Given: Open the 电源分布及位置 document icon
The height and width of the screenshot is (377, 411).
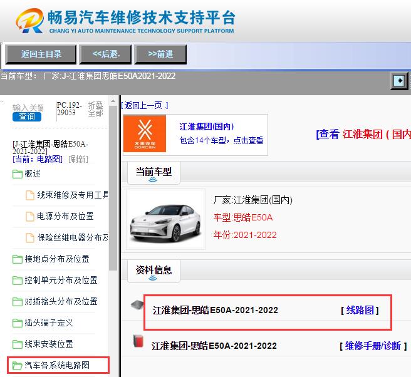Looking at the screenshot, I should point(30,217).
